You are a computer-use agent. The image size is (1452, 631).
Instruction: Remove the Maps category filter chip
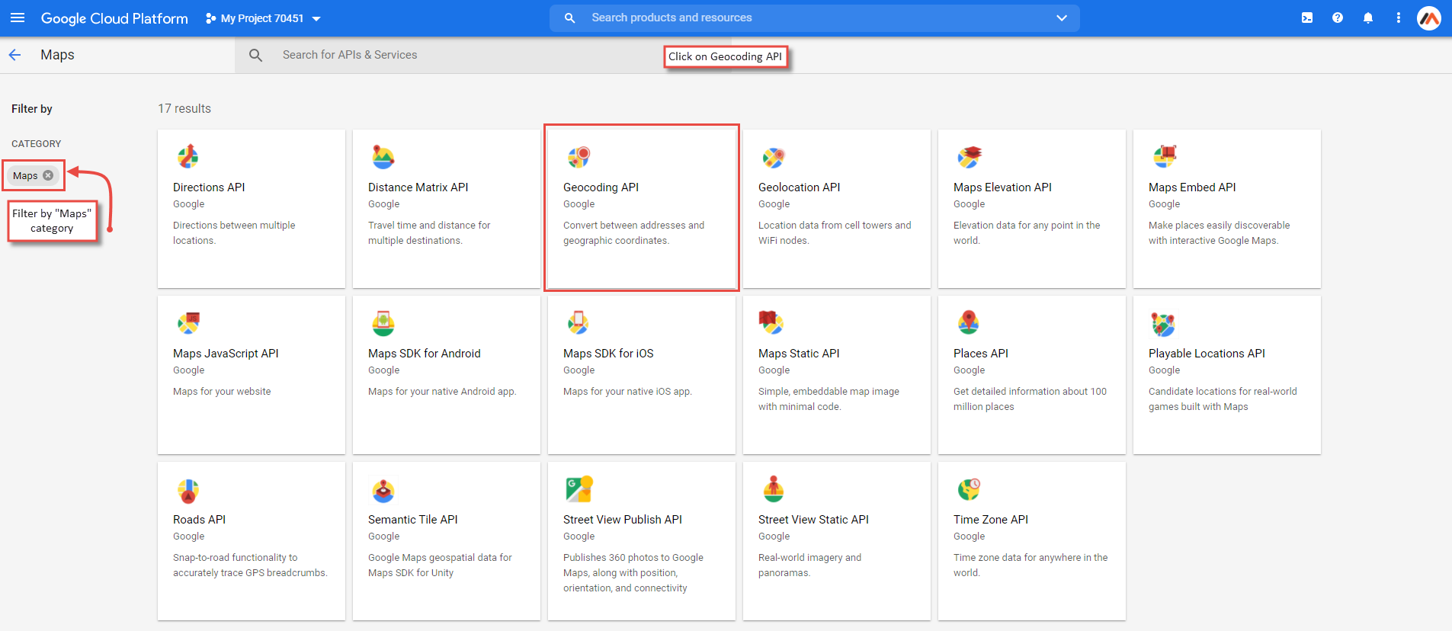48,175
